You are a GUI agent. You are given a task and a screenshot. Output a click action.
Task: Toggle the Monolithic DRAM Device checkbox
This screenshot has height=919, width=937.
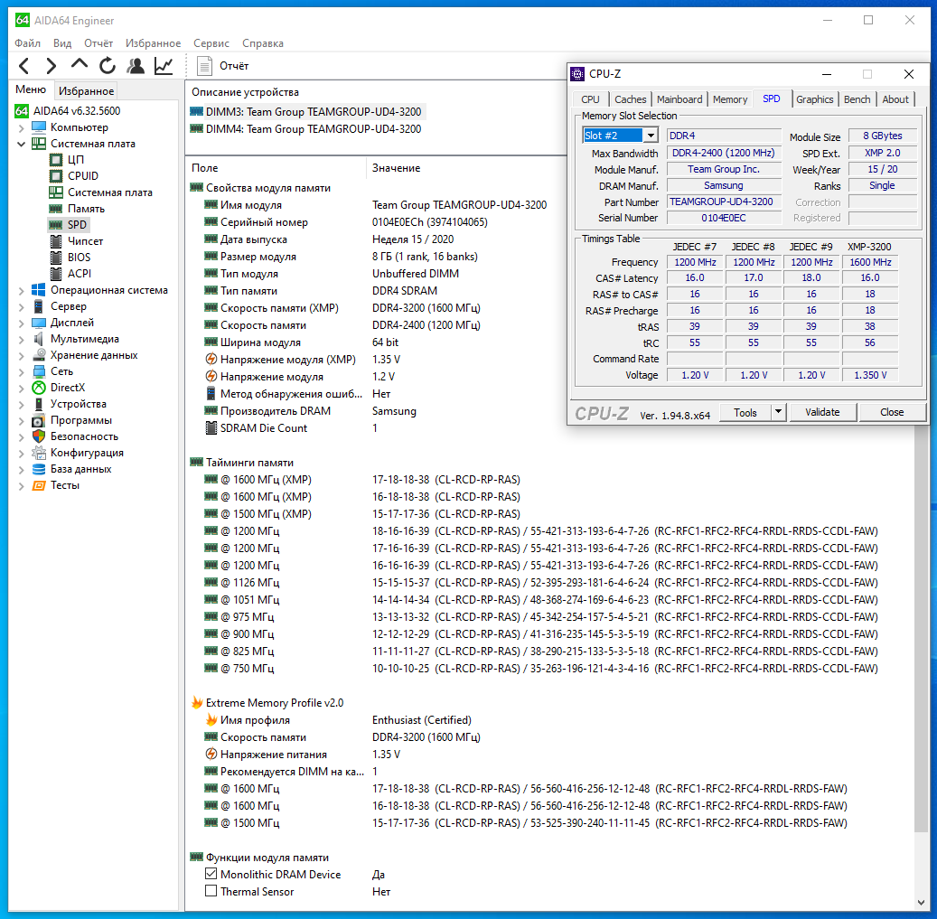point(211,874)
